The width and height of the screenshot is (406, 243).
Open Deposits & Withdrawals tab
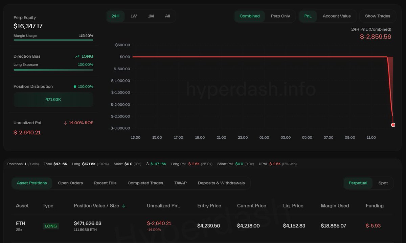coord(221,183)
